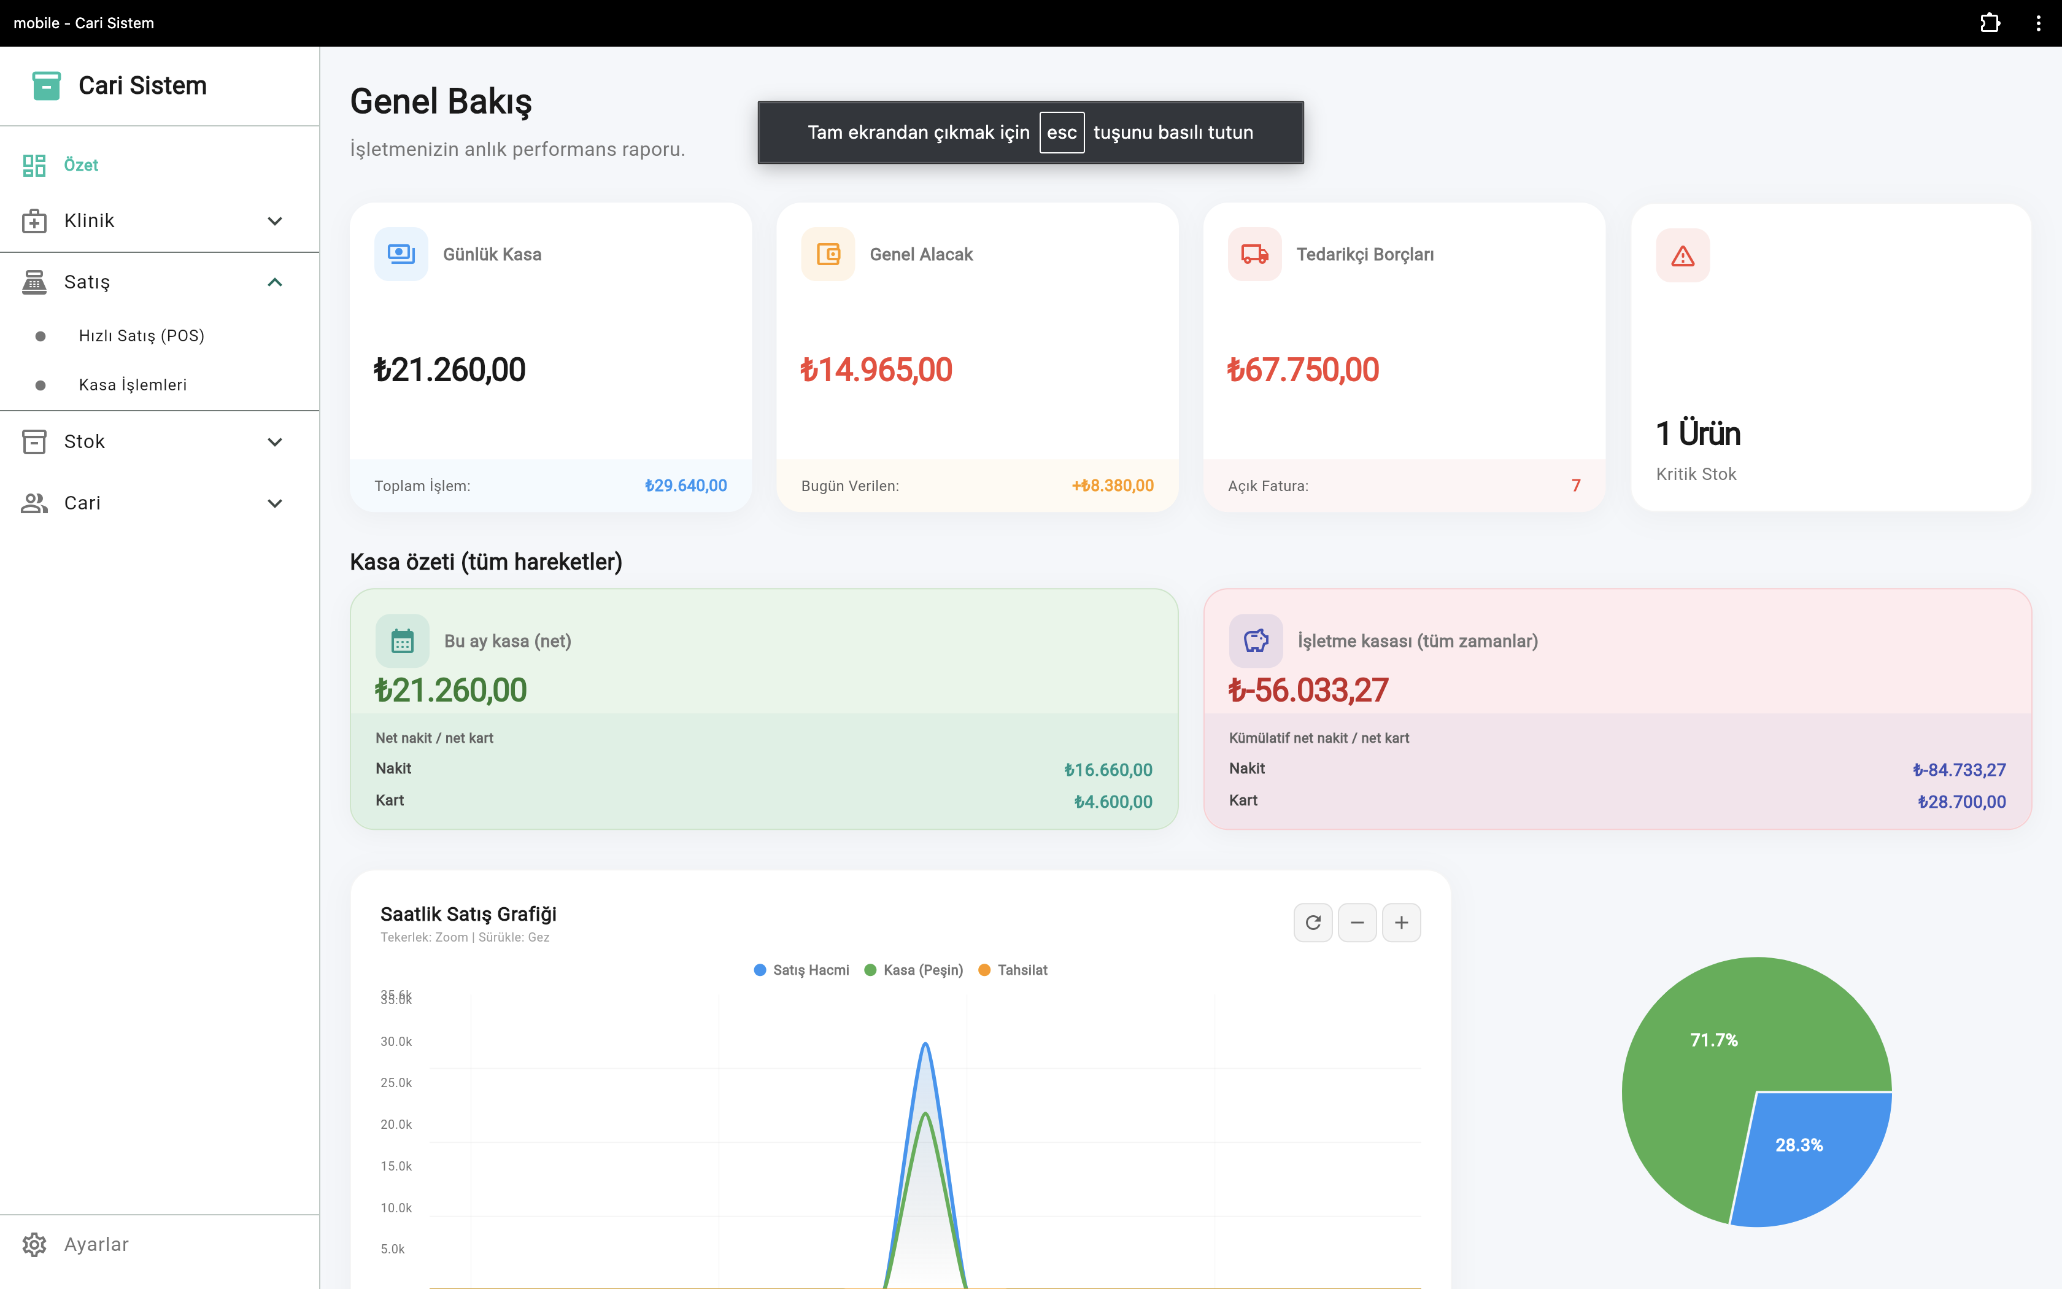Zoom out the hourly sales chart
Screen dimensions: 2062x1289
pos(1357,923)
